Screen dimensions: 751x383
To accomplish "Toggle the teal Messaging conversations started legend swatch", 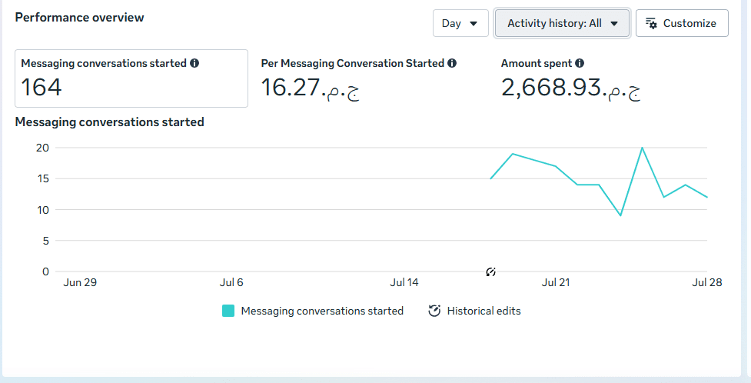I will point(228,311).
